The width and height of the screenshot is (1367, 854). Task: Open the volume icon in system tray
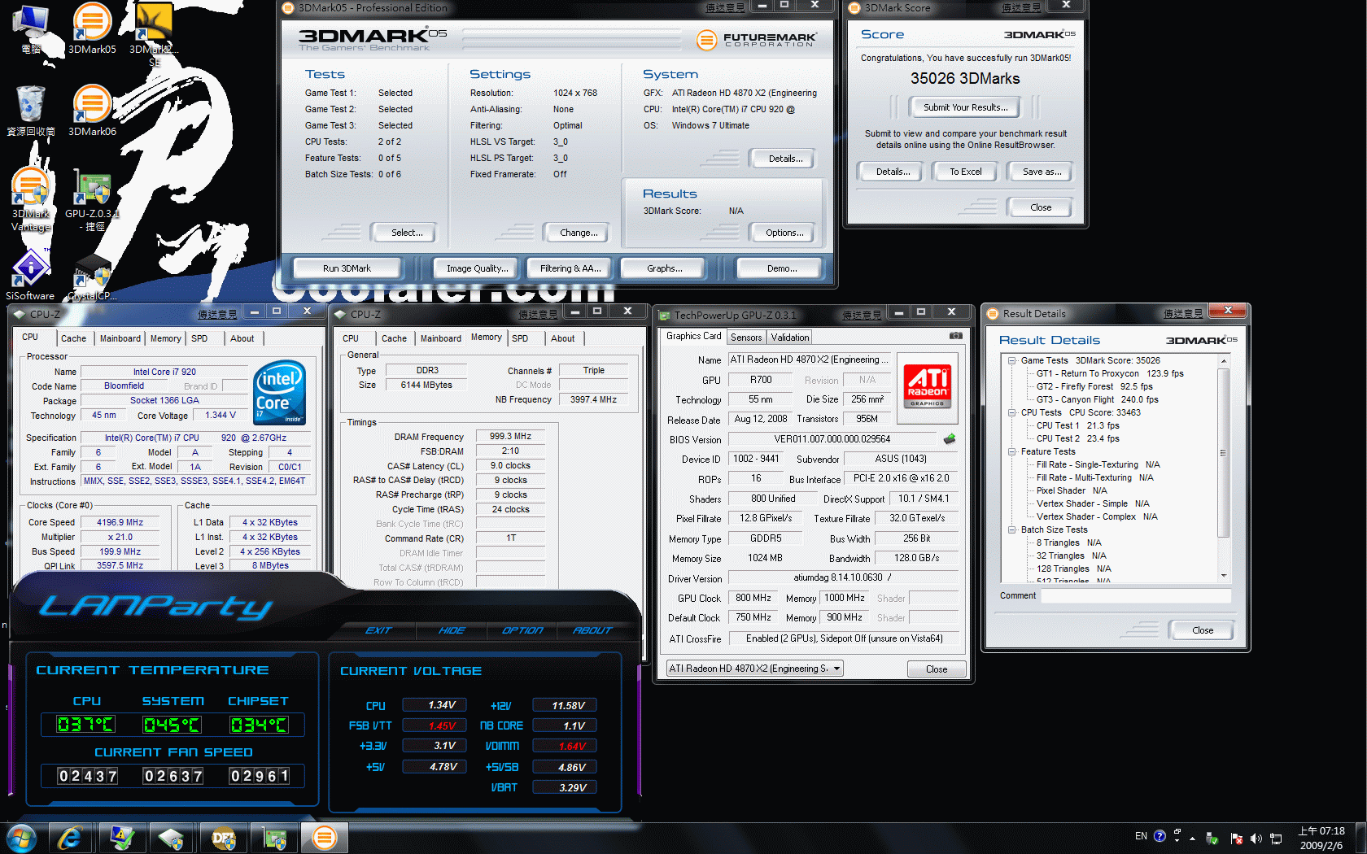[1256, 839]
